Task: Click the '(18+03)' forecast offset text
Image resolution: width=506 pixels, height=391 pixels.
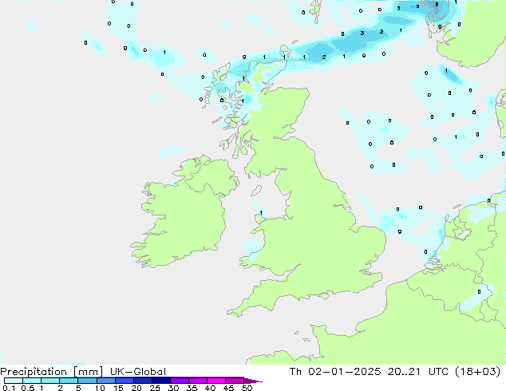Action: click(x=477, y=372)
